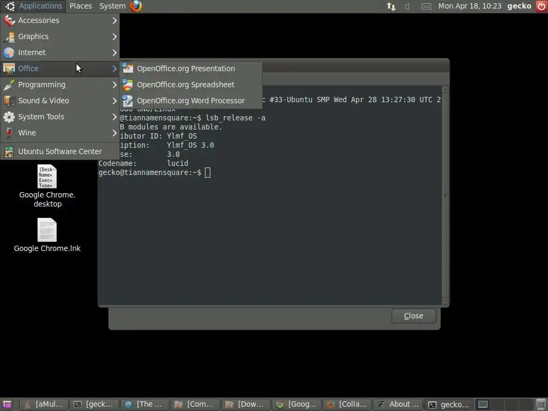Open the System menu
This screenshot has width=548, height=411.
coord(112,6)
